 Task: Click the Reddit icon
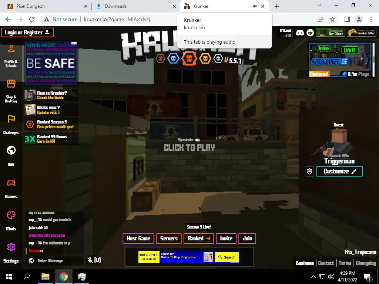(x=310, y=33)
